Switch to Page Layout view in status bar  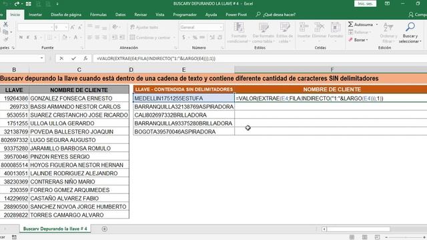[365, 237]
